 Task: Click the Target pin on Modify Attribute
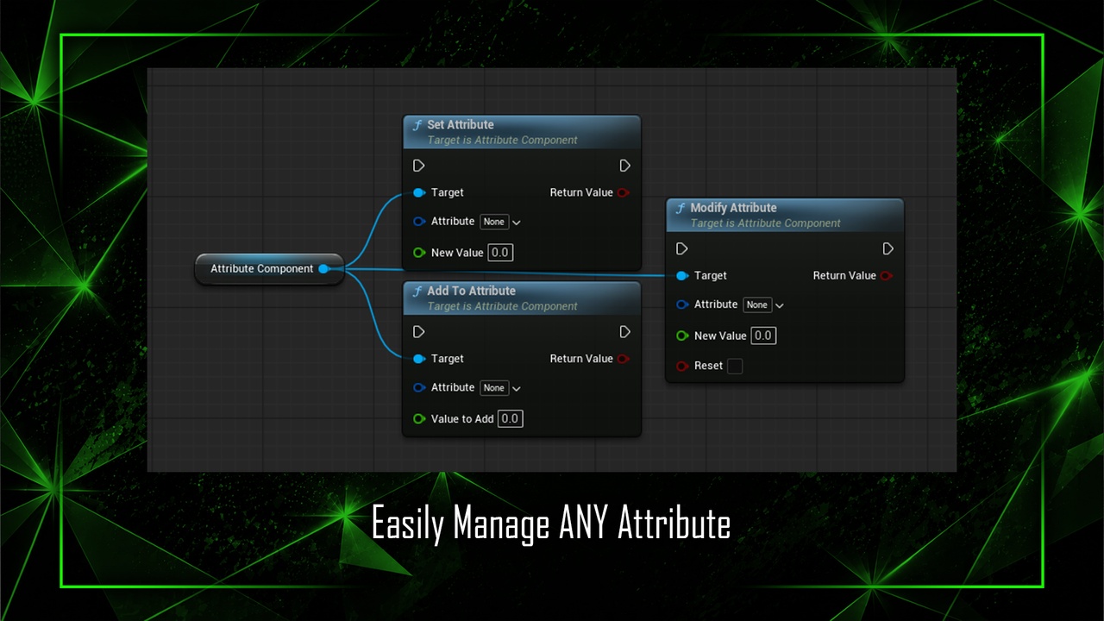[x=682, y=276]
